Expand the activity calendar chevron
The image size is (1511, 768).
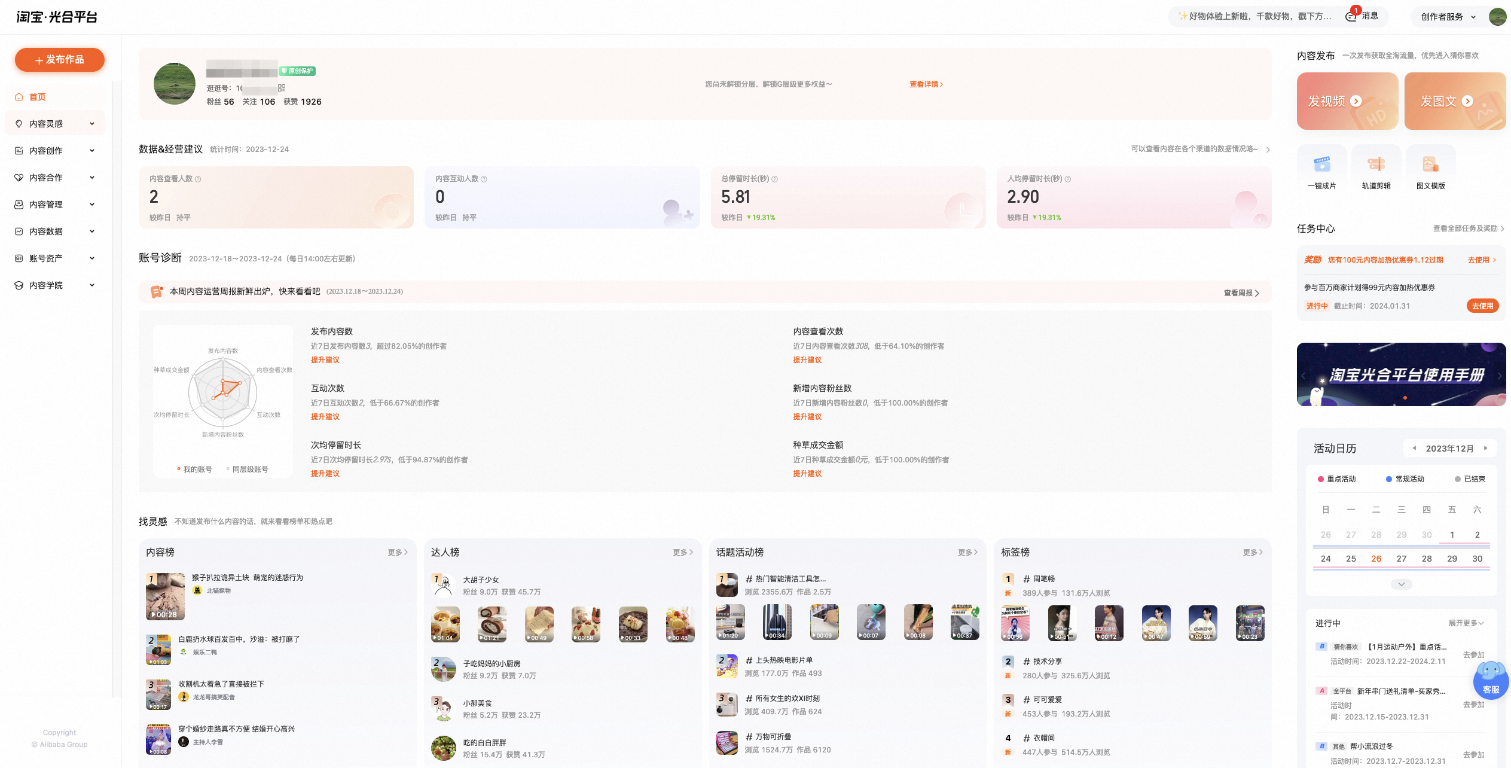1401,584
